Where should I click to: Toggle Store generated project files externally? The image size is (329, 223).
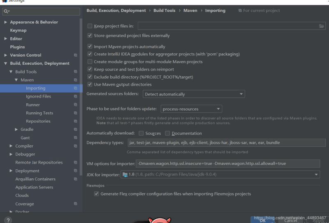90,36
